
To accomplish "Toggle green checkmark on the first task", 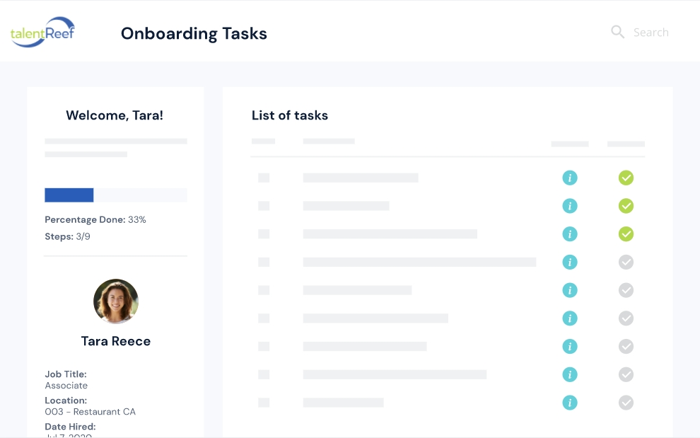I will coord(626,178).
